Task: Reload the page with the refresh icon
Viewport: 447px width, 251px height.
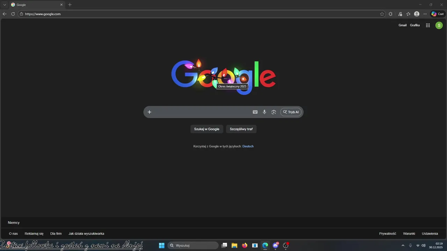Action: [x=13, y=14]
